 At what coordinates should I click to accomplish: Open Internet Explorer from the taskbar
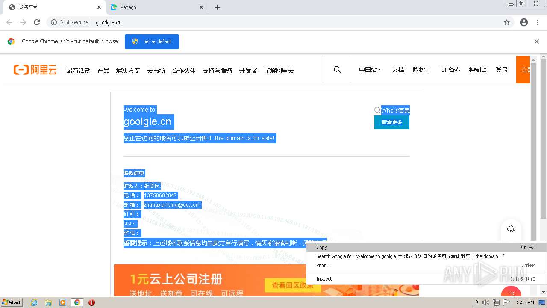[34, 302]
